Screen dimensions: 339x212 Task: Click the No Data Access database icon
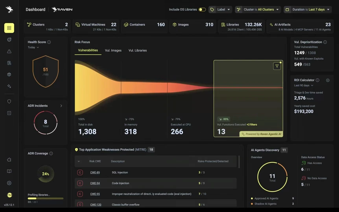coord(304,178)
